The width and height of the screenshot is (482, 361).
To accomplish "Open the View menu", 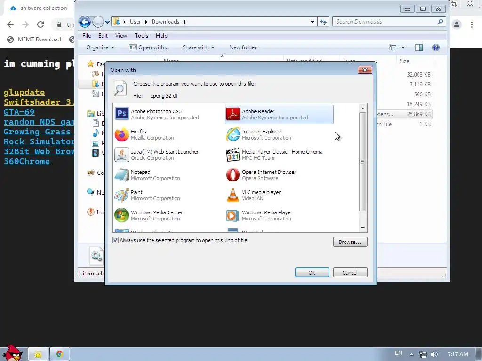I will (121, 36).
